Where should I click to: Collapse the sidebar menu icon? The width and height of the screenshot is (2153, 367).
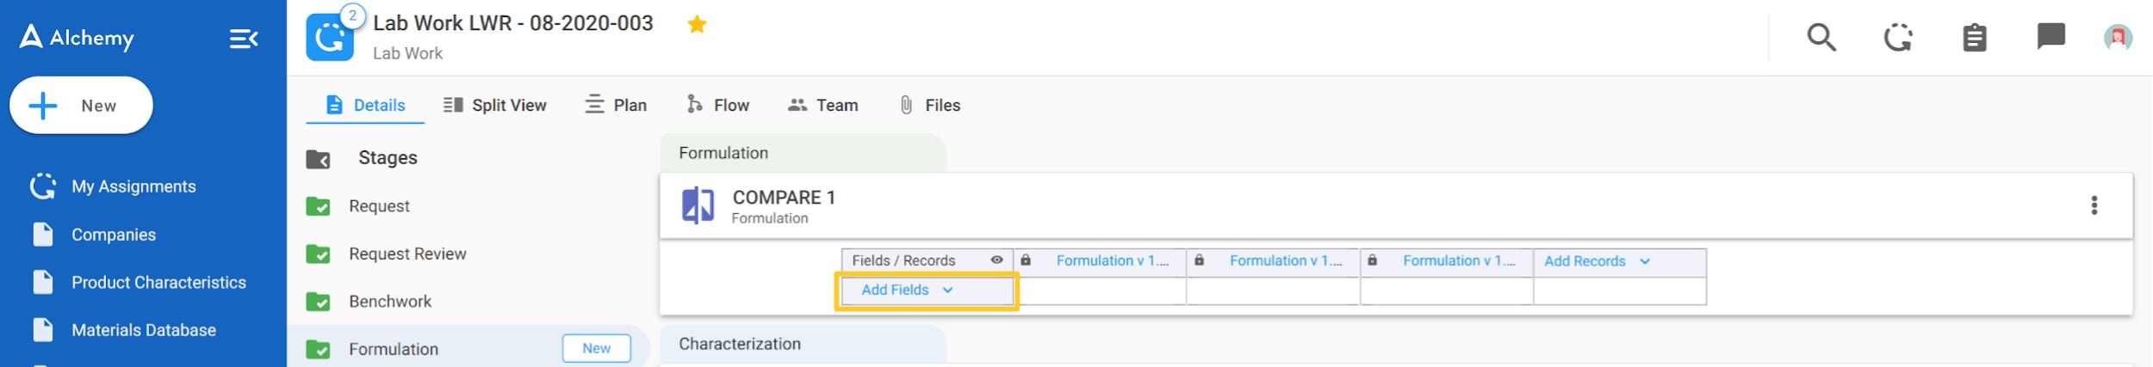244,39
